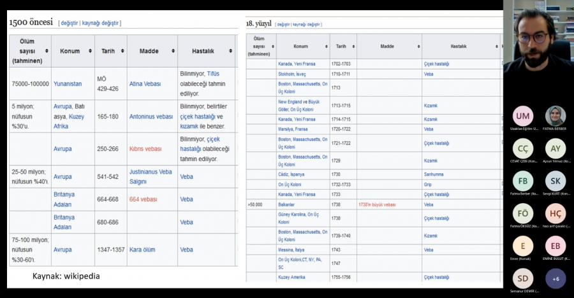This screenshot has height=298, width=574.
Task: Click the SK avatar for Sevgi Kurt
Action: point(556,181)
